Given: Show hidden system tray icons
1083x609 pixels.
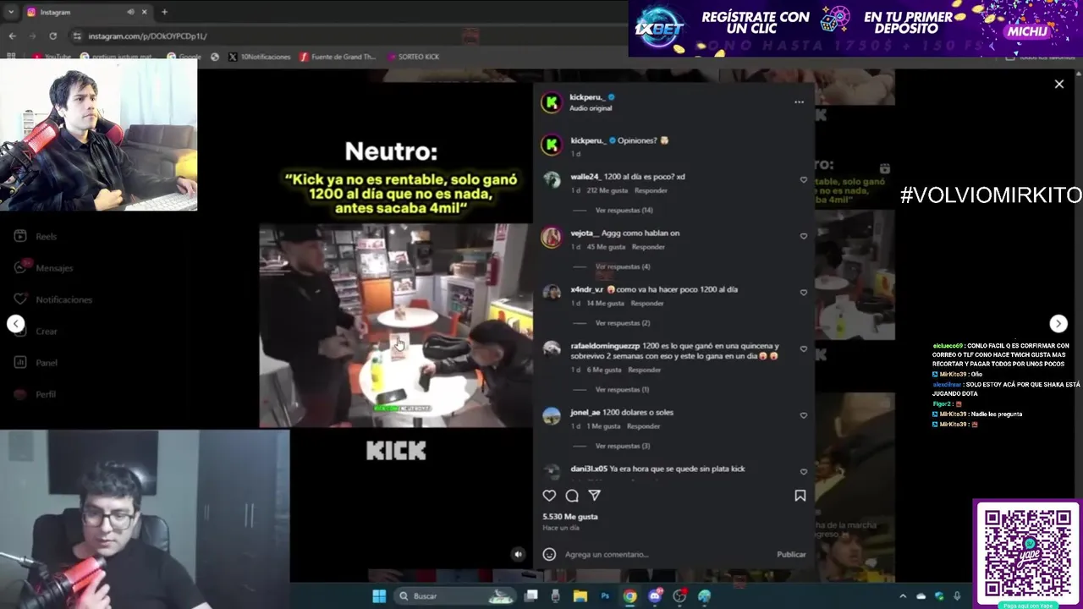Looking at the screenshot, I should [x=902, y=596].
